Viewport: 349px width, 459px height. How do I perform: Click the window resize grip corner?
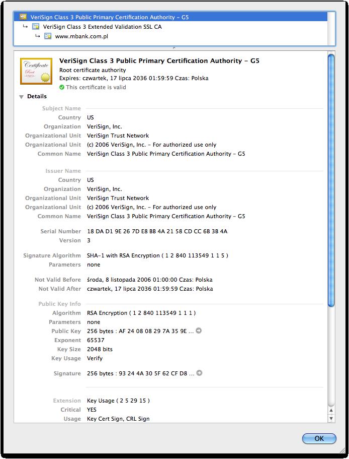(342, 449)
